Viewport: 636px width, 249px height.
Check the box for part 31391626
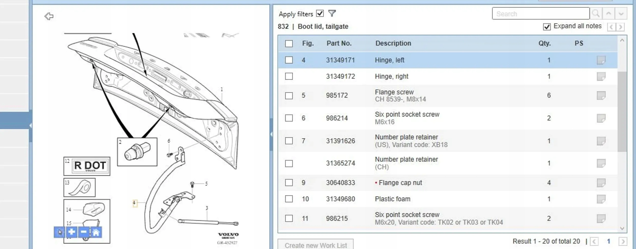(x=289, y=141)
